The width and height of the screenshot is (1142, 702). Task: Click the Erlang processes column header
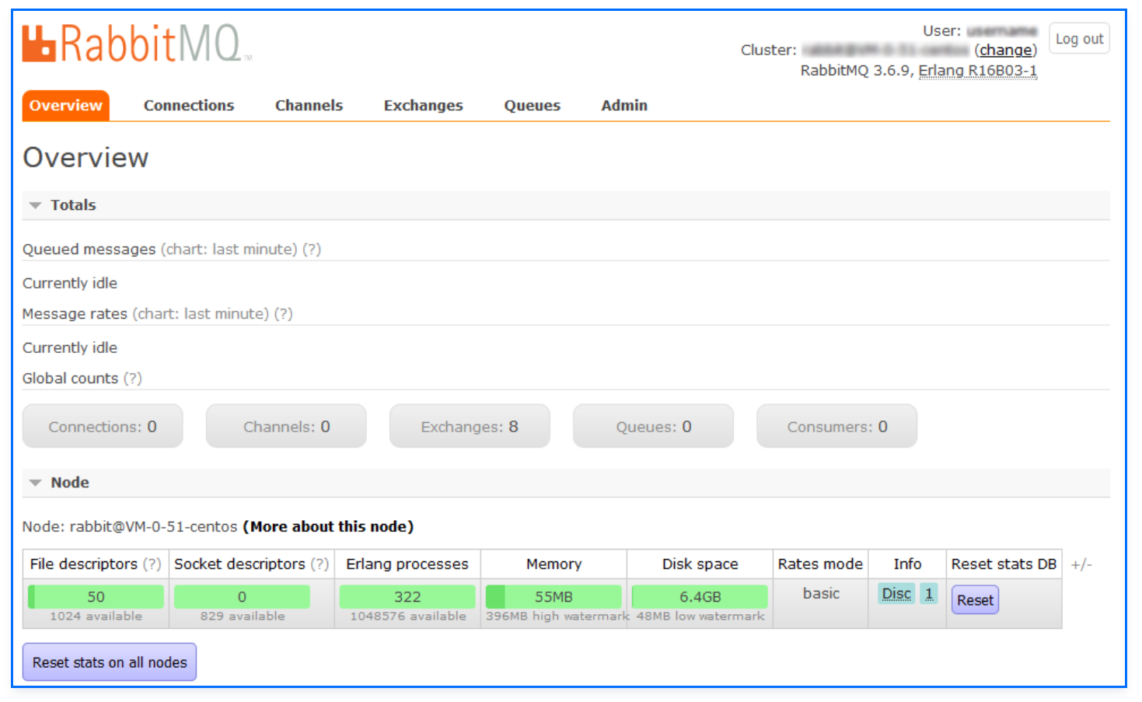pyautogui.click(x=407, y=564)
